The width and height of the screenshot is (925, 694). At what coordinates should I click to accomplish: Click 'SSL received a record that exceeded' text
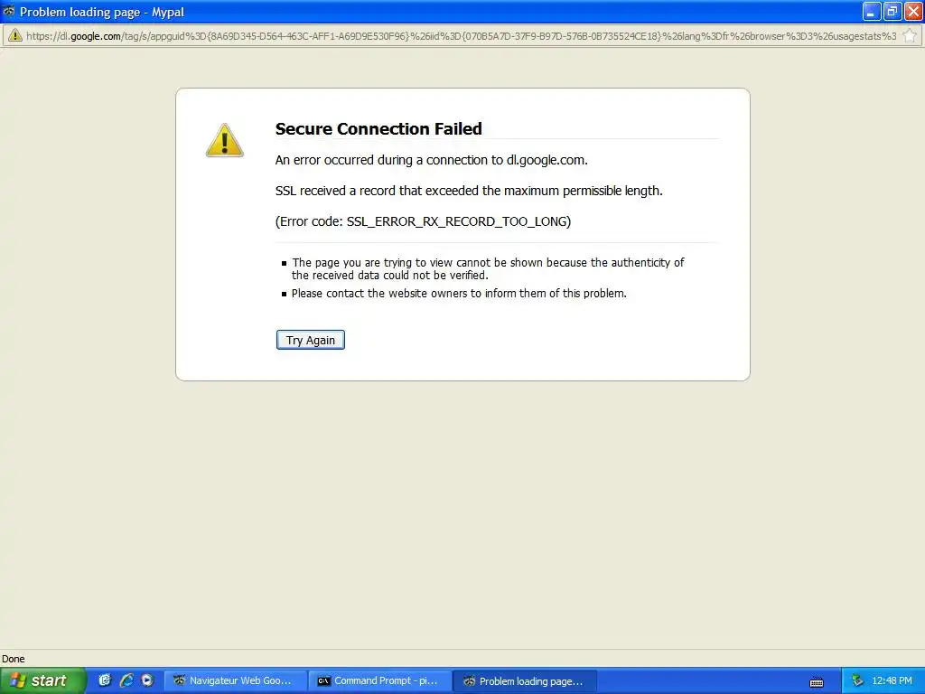469,192
